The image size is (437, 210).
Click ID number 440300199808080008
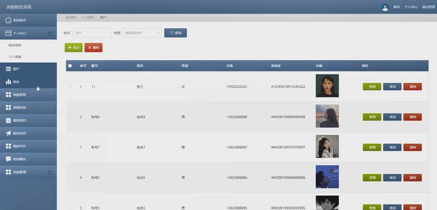(288, 117)
